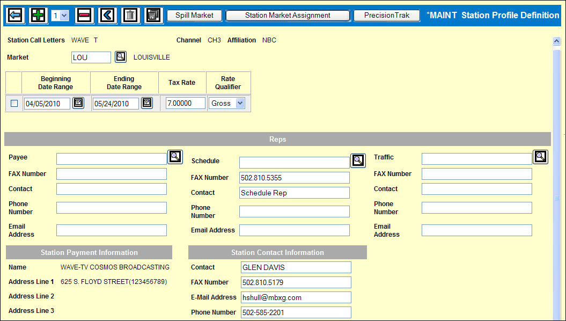566x321 pixels.
Task: Click the Payee FAX Number field
Action: tap(112, 174)
